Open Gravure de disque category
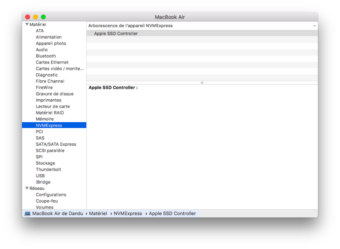This screenshot has height=249, width=340. click(55, 94)
